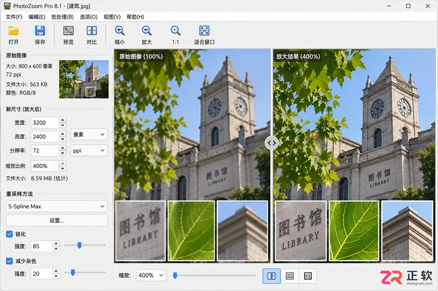The height and width of the screenshot is (291, 438).
Task: Decrease sharpening 强度 with down arrow
Action: 56,249
